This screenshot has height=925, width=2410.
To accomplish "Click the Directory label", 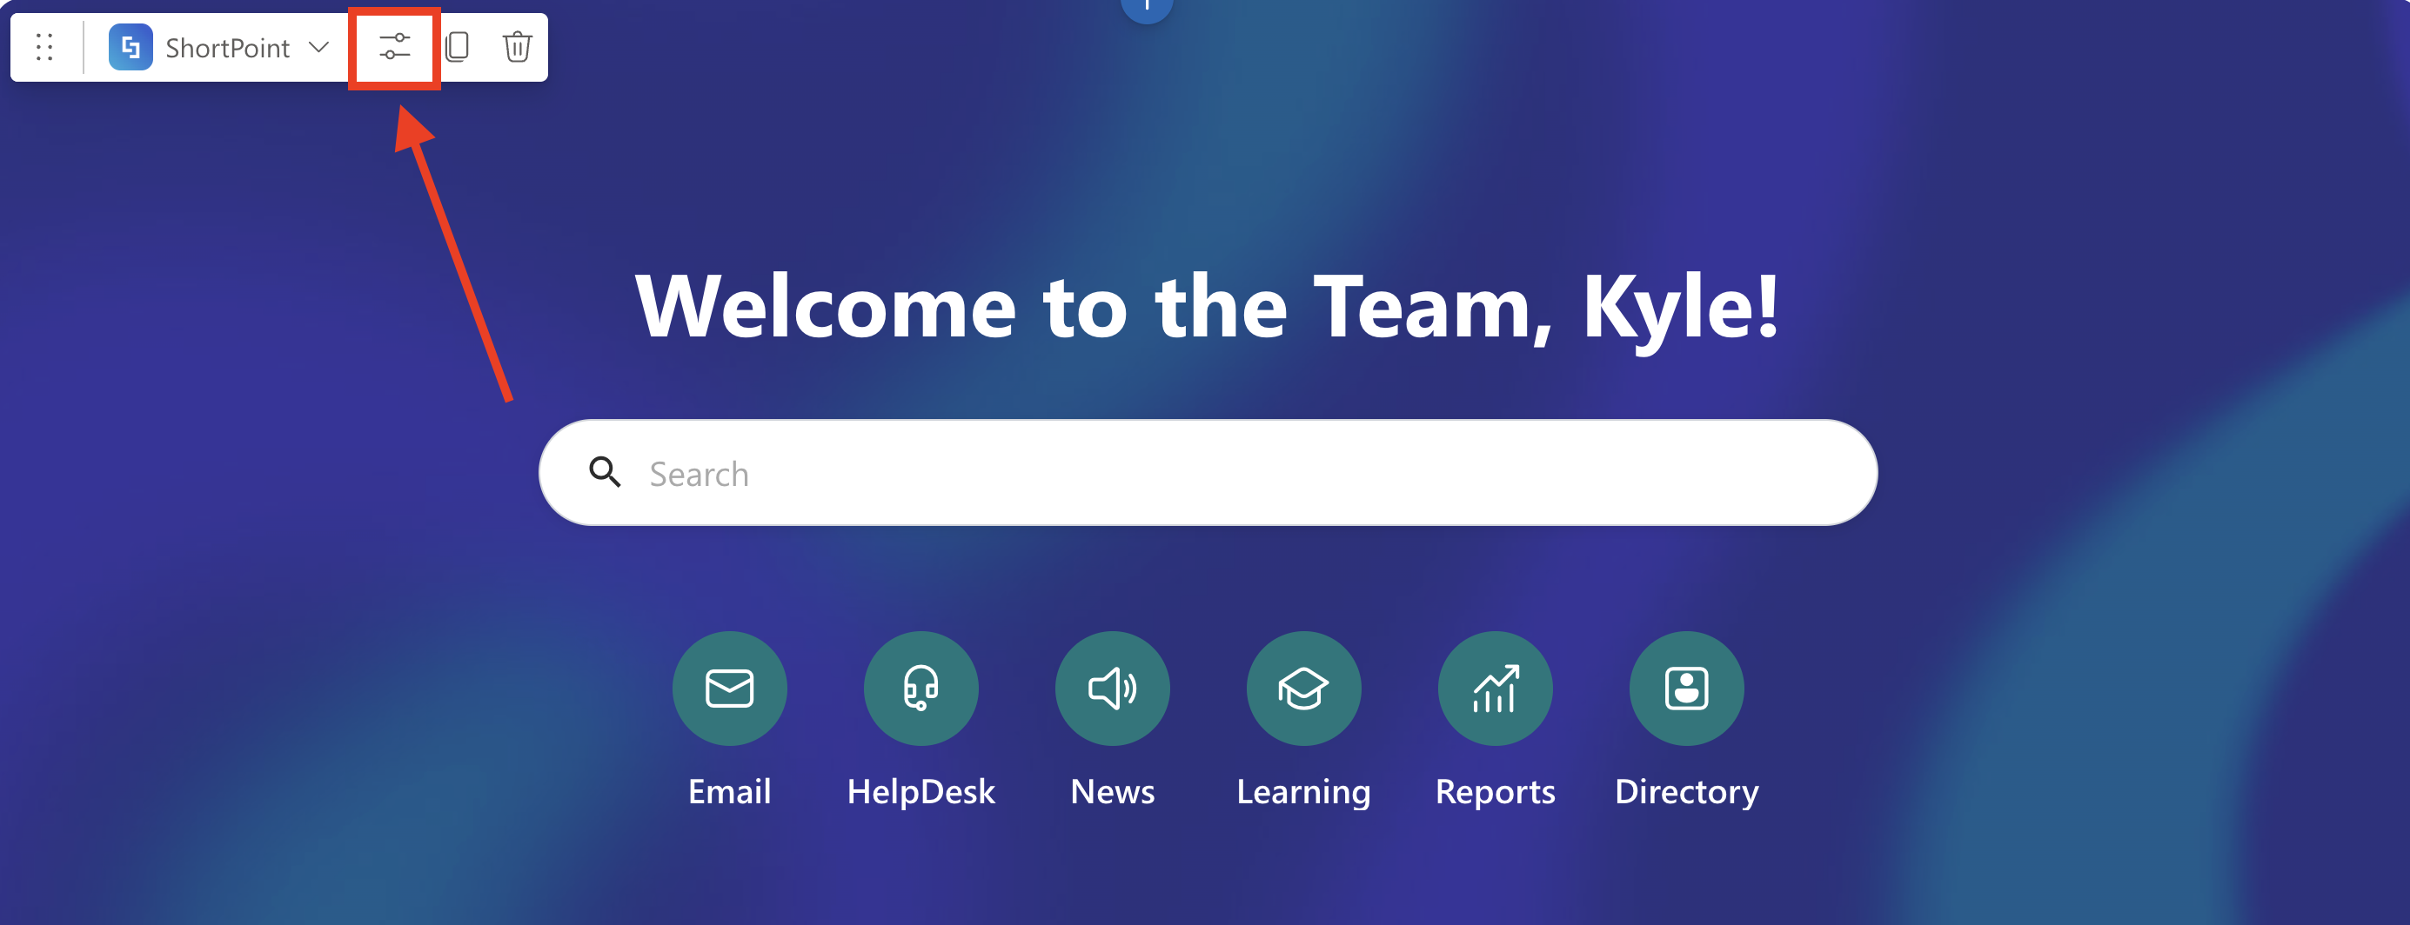I will click(1687, 792).
